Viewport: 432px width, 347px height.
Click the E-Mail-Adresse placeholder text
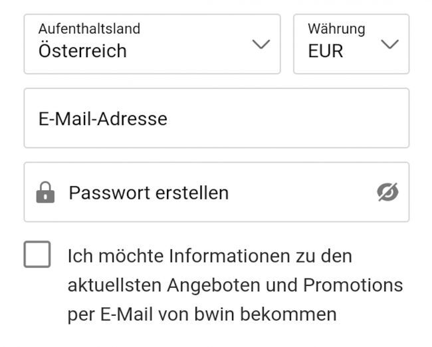tap(103, 119)
